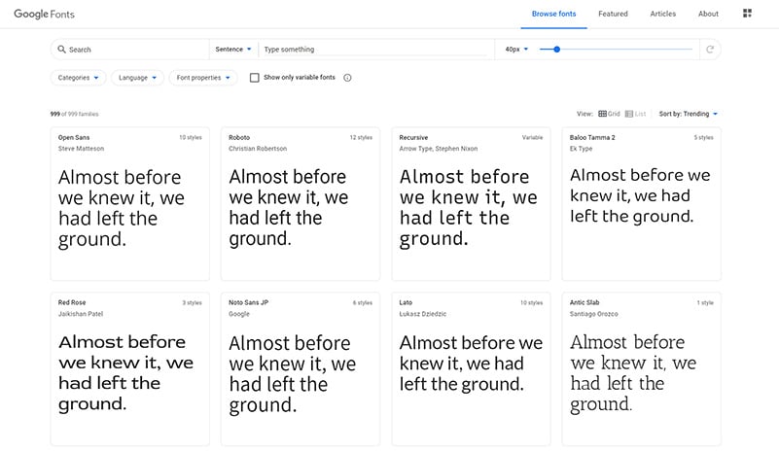779x451 pixels.
Task: Click the font size slider handle
Action: point(557,50)
